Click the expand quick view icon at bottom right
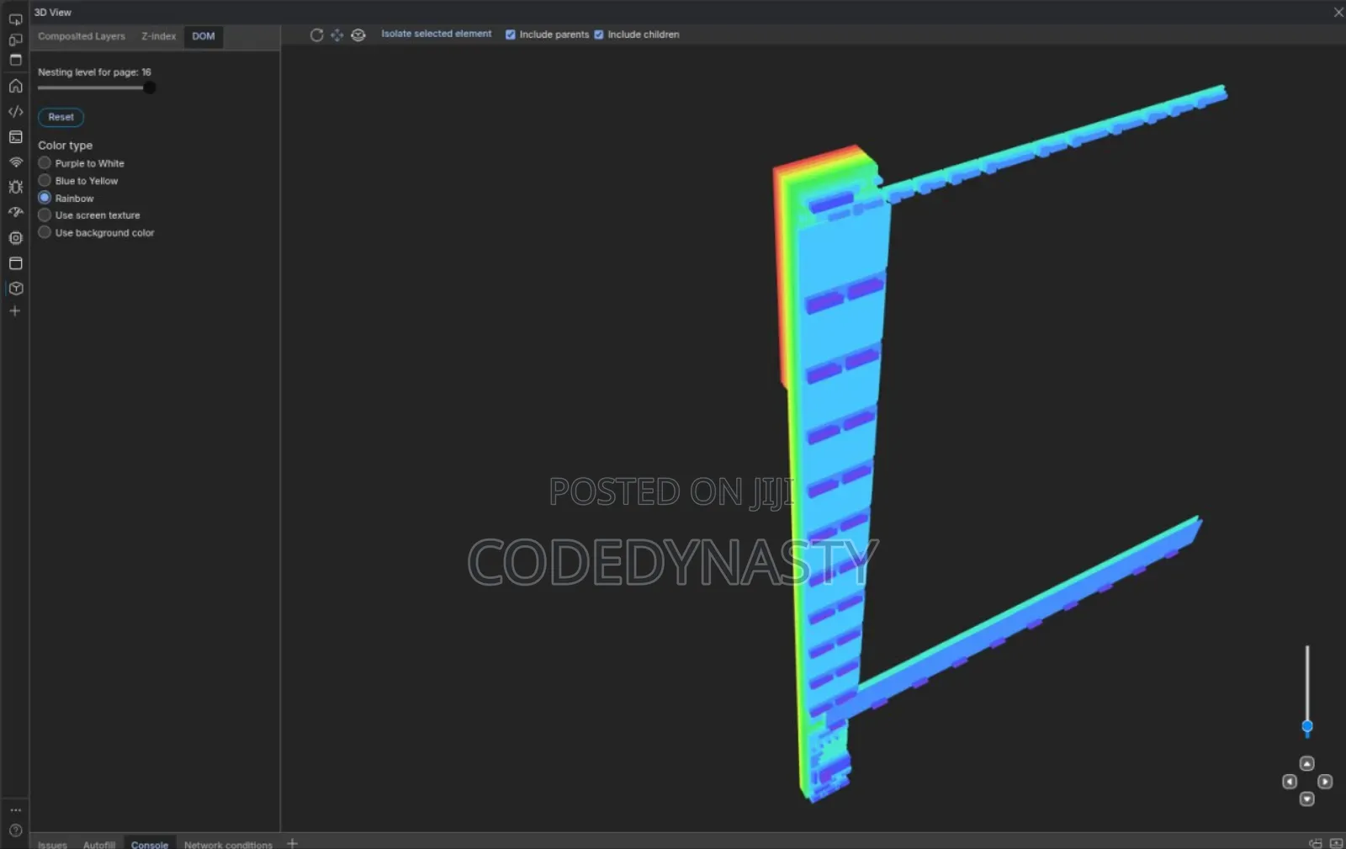1346x849 pixels. click(1336, 843)
